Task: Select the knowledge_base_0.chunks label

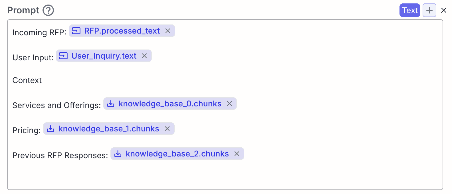Action: pyautogui.click(x=170, y=104)
